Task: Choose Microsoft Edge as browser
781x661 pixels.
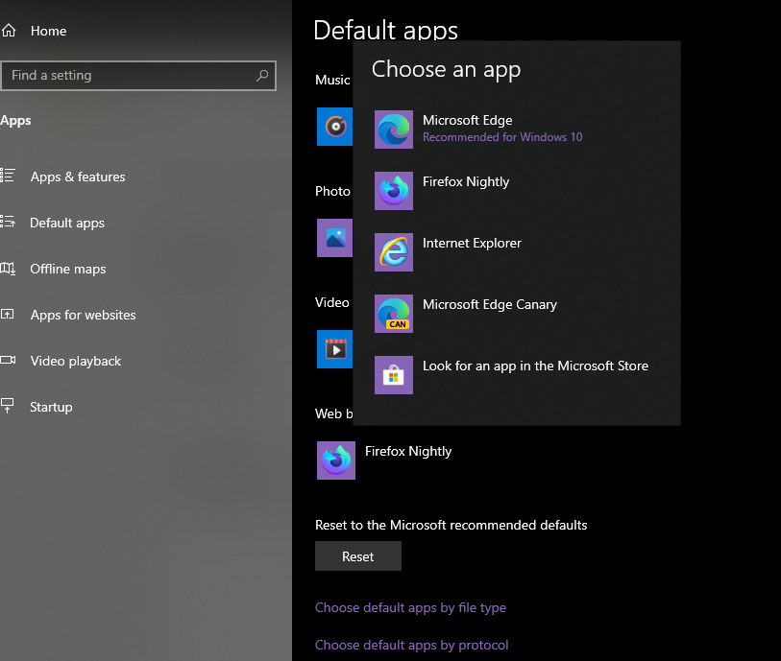Action: click(517, 130)
